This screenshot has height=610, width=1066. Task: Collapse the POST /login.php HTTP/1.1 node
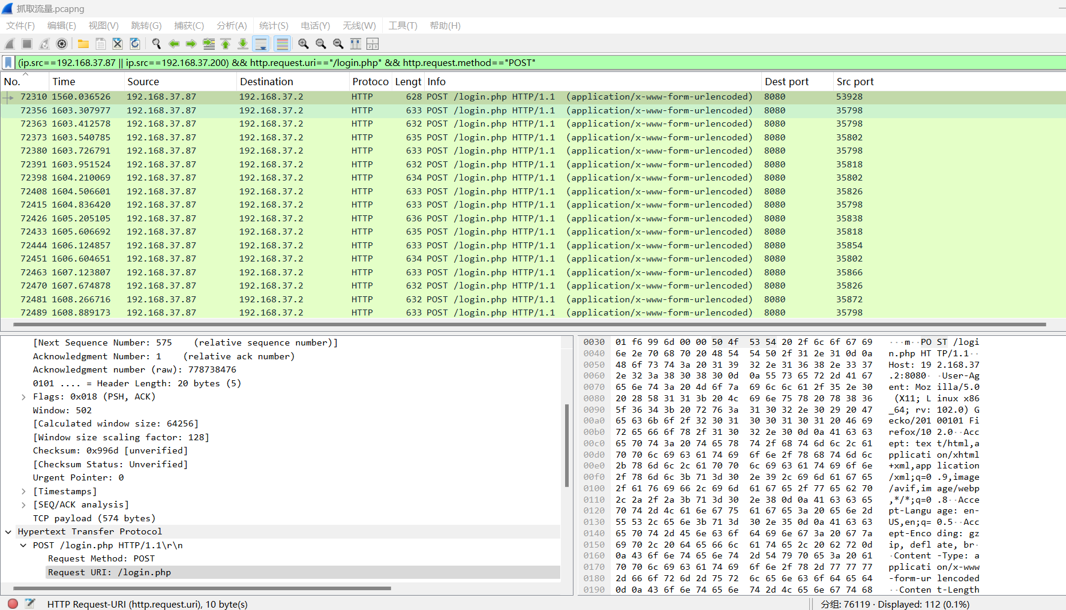pyautogui.click(x=23, y=546)
